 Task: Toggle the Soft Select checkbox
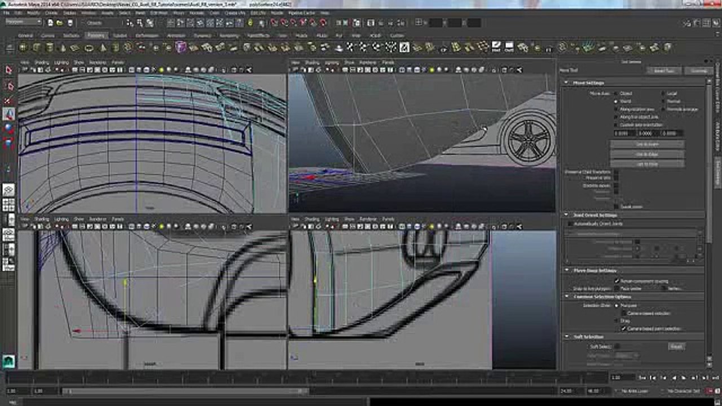[x=617, y=346]
